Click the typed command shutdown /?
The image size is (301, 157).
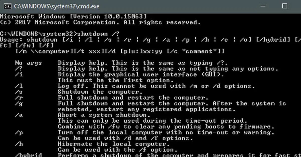pos(96,34)
